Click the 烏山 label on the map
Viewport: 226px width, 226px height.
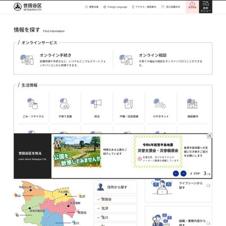pyautogui.click(x=18, y=195)
